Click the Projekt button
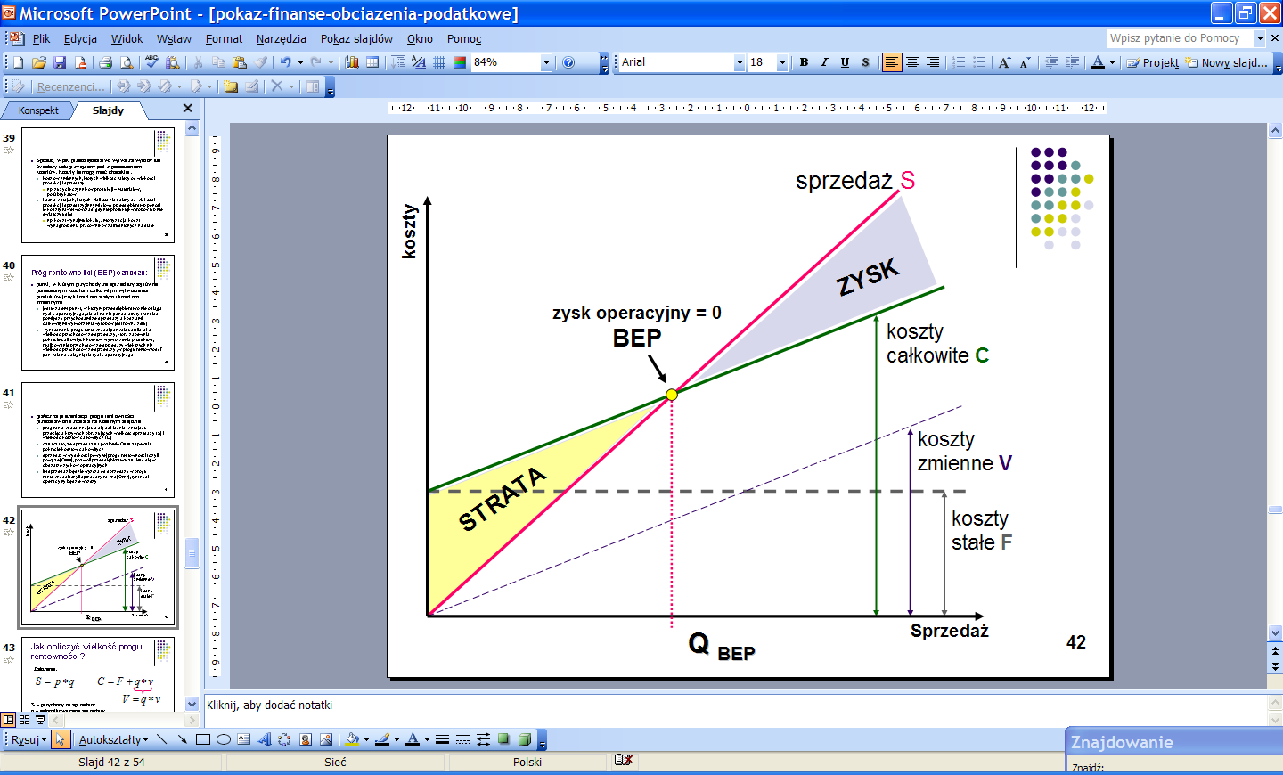1283x775 pixels. point(1153,62)
